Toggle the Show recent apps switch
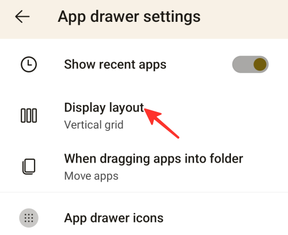 [x=250, y=64]
